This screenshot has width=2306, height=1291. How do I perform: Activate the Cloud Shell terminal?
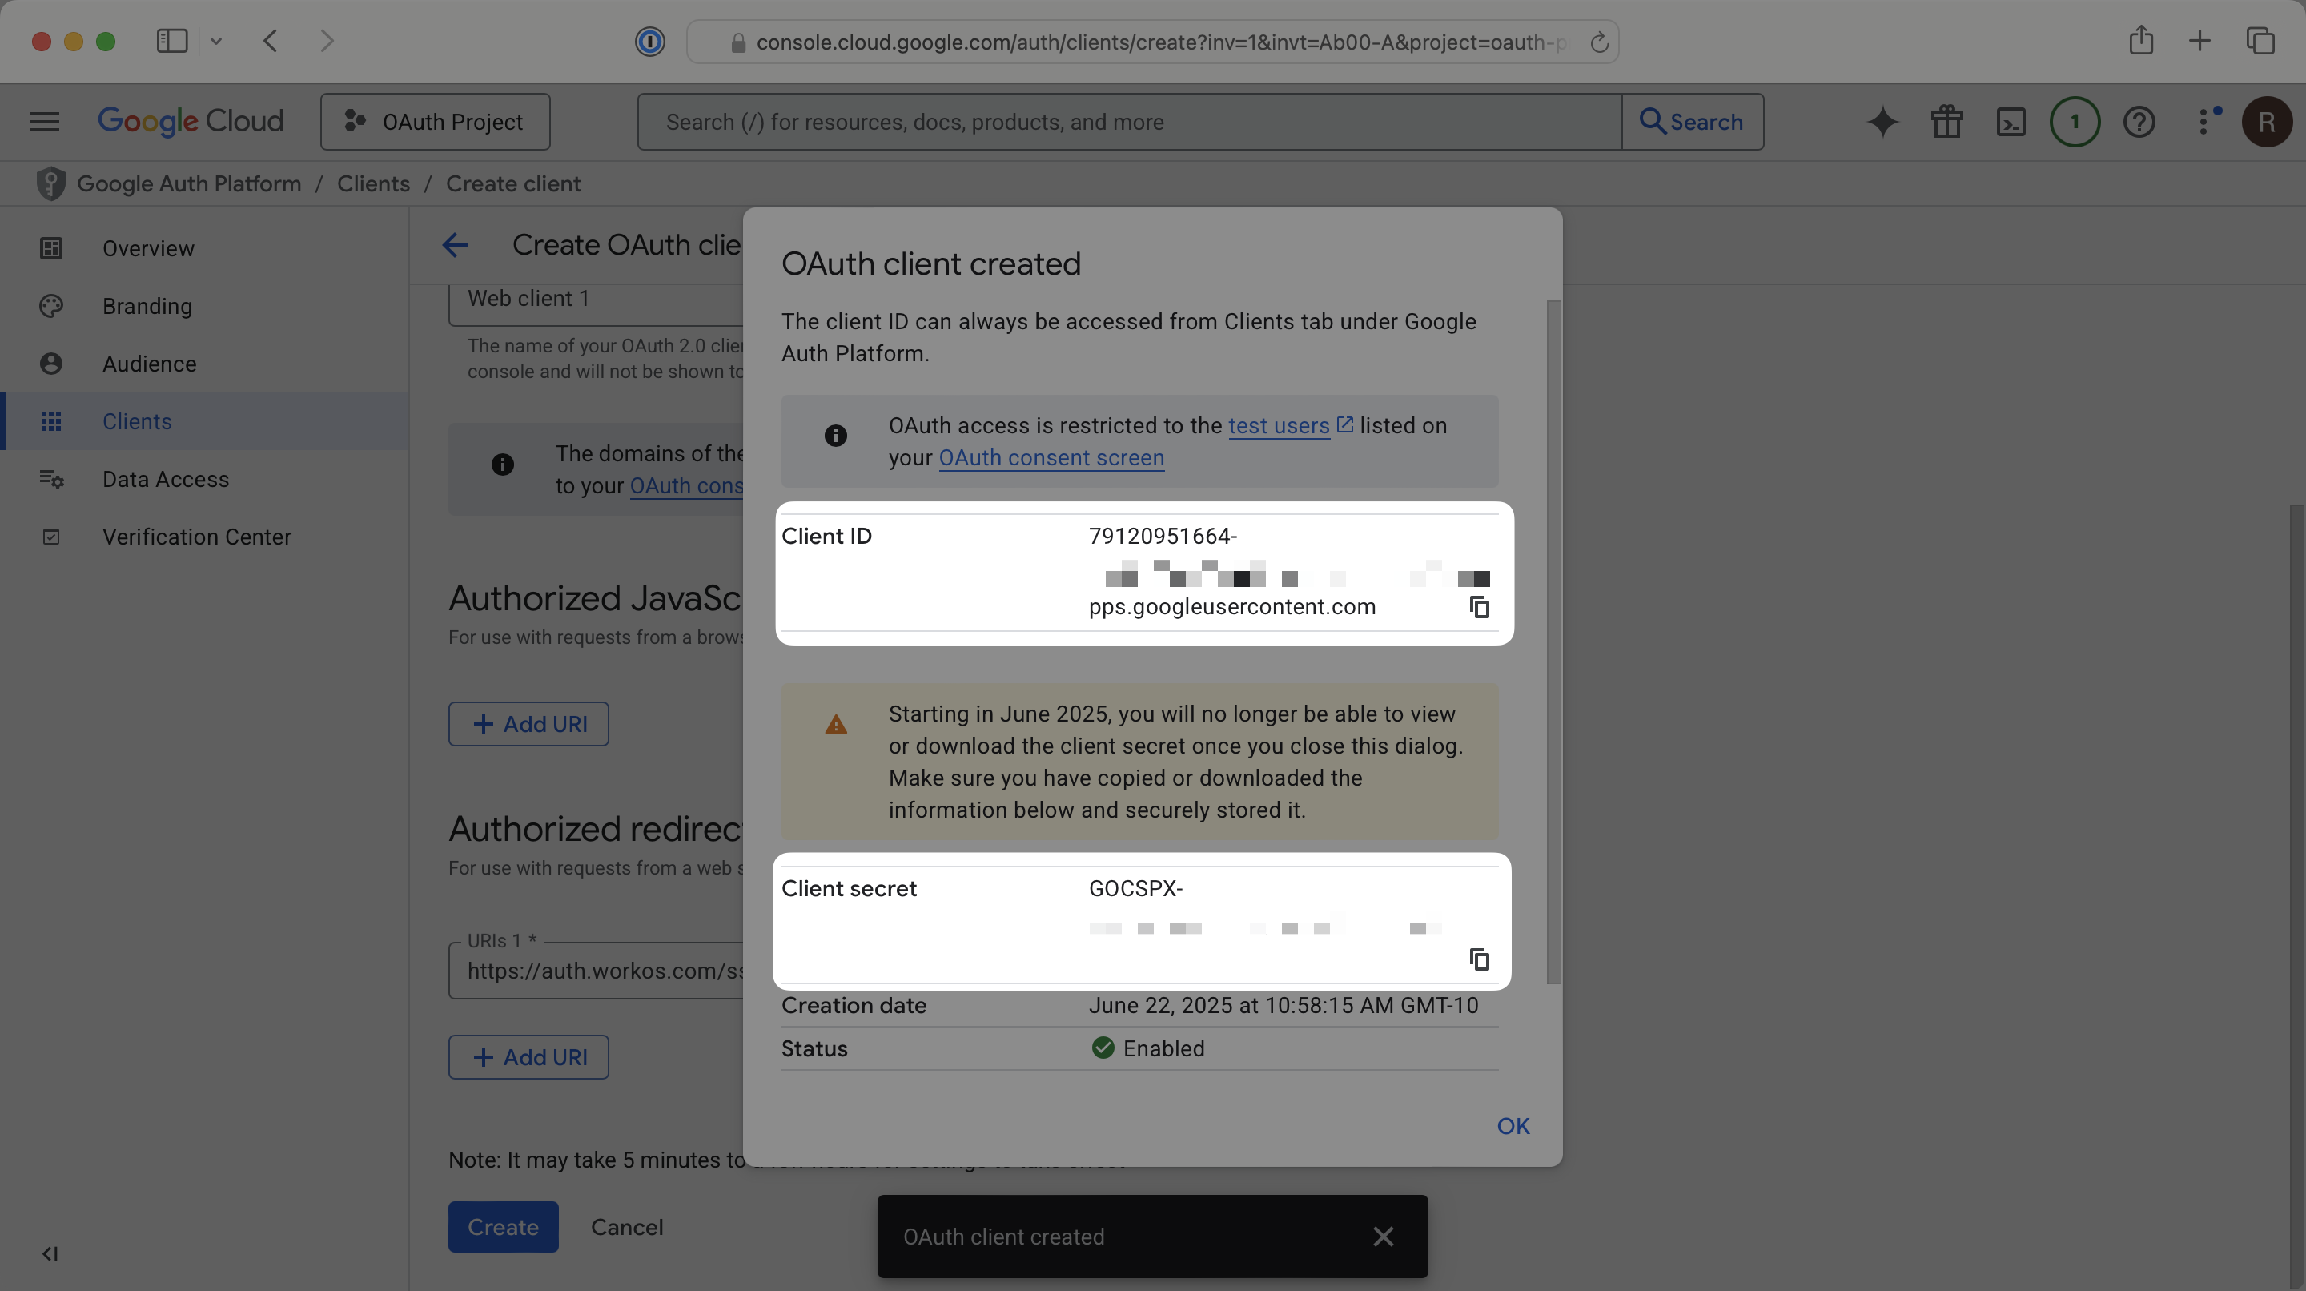tap(2011, 122)
